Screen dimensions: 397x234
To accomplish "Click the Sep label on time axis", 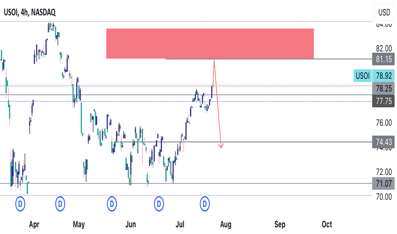I will 280,224.
